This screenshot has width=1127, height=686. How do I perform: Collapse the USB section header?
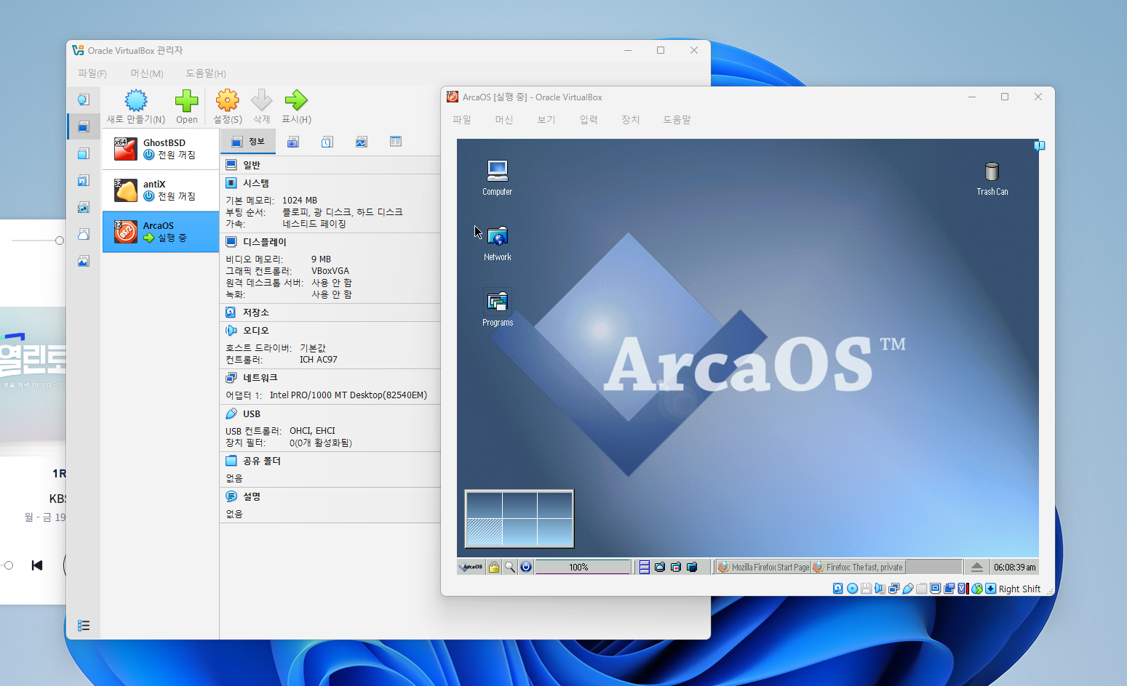(x=330, y=413)
